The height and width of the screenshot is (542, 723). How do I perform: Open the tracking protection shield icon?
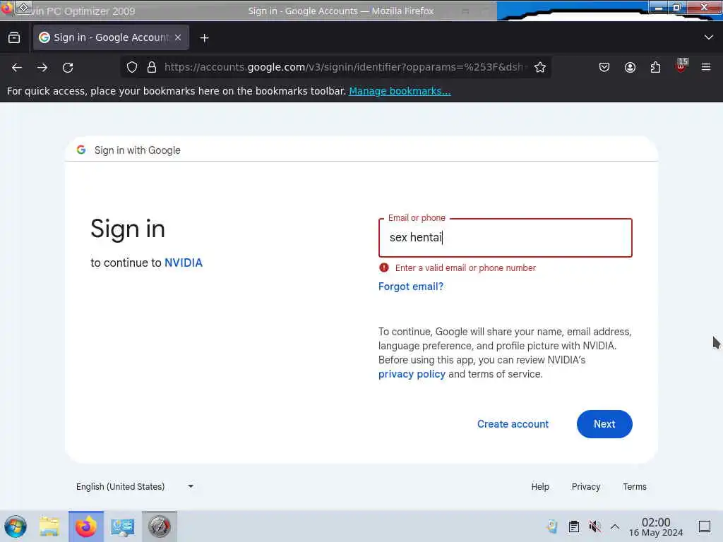coord(132,67)
